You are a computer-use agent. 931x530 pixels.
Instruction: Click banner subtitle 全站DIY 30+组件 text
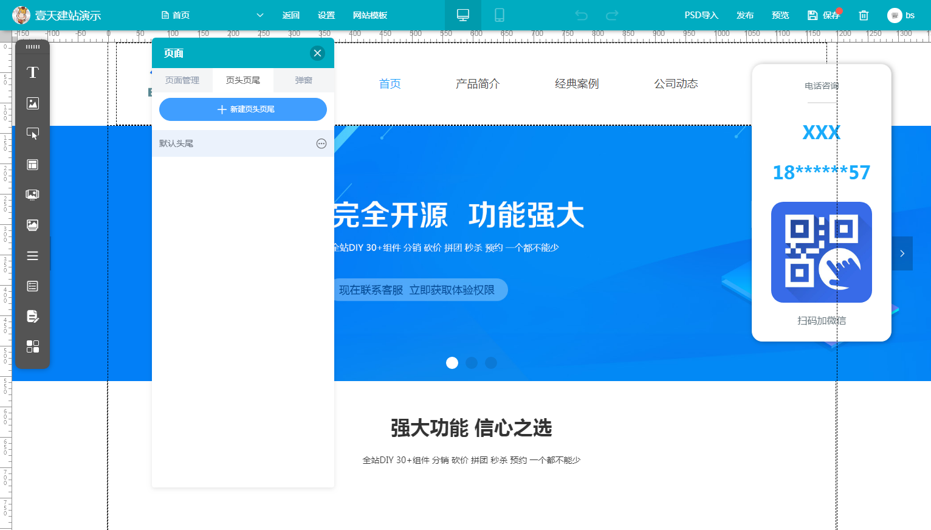point(447,247)
